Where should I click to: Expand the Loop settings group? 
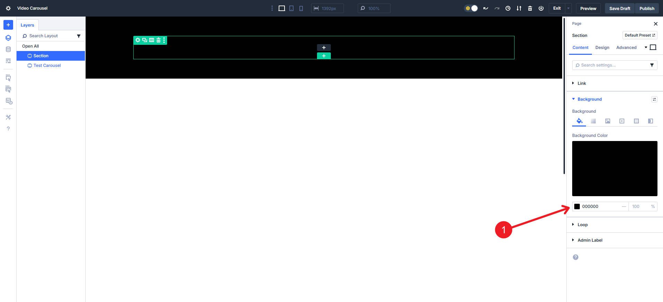tap(582, 225)
